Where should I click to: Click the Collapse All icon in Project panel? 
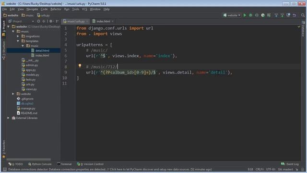[x=44, y=21]
